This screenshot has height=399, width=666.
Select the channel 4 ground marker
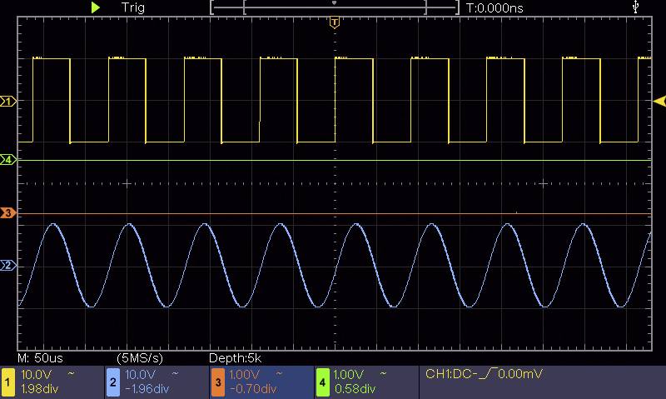8,159
